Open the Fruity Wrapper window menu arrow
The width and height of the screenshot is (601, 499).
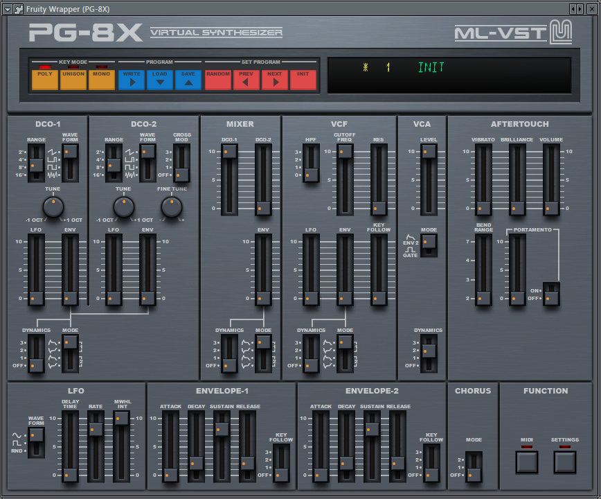point(8,8)
